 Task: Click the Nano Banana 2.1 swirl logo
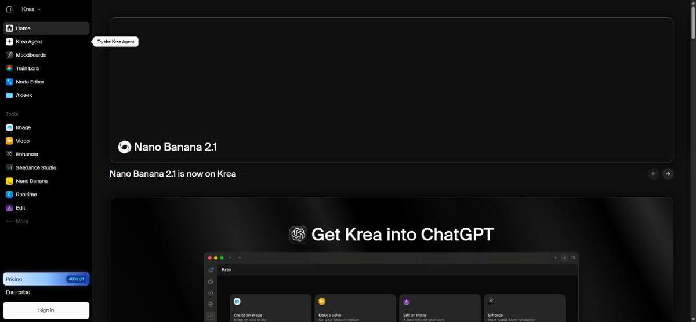[x=124, y=147]
